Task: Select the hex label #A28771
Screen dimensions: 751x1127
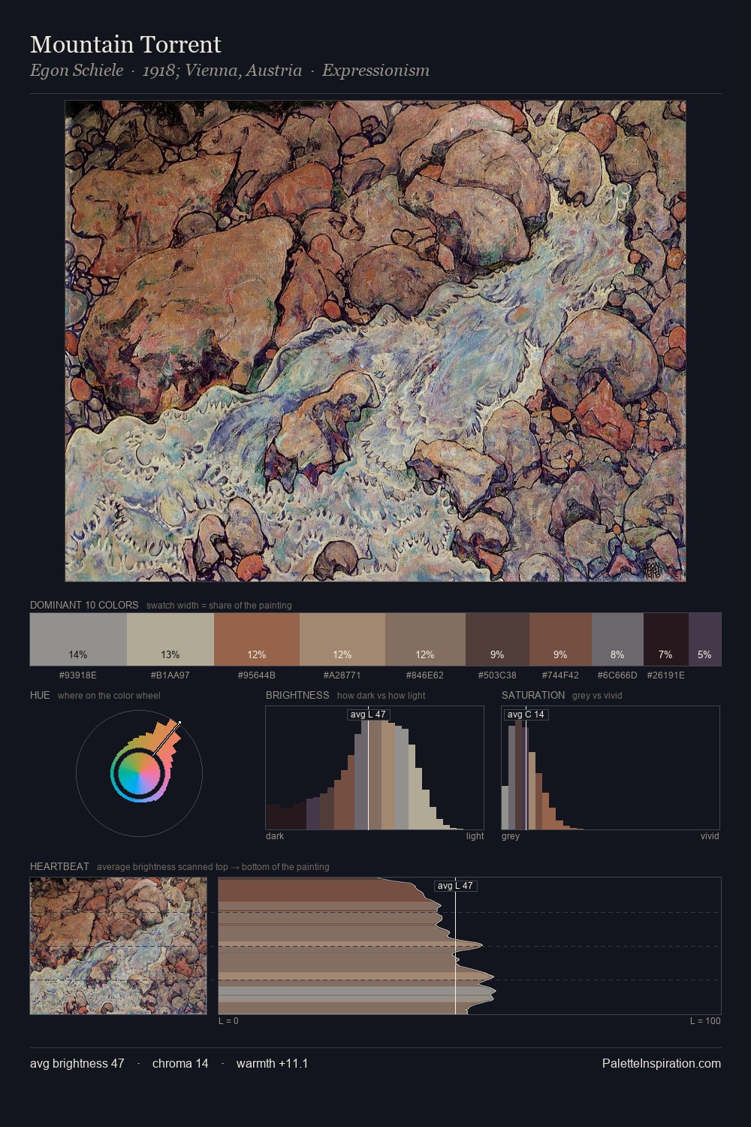Action: pyautogui.click(x=342, y=675)
